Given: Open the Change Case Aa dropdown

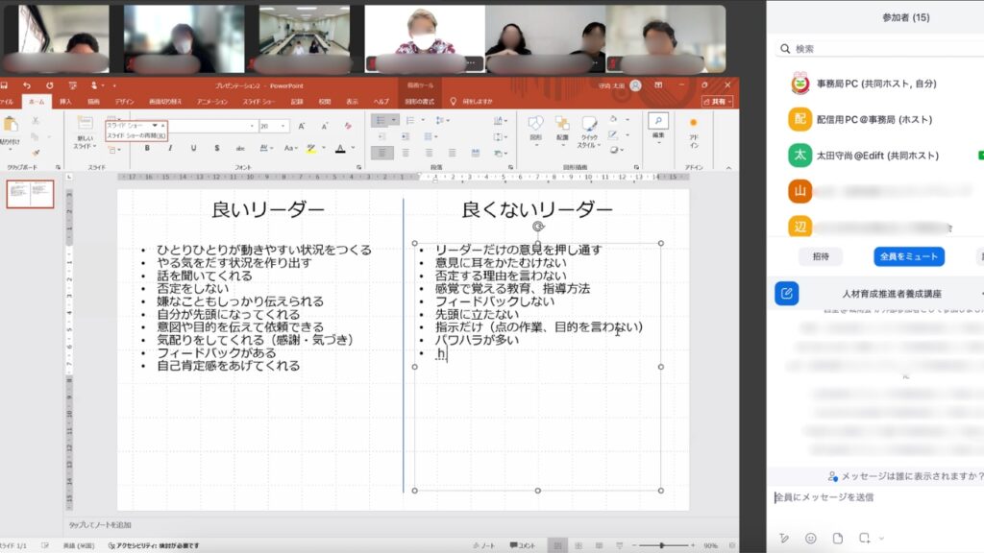Looking at the screenshot, I should tap(290, 148).
